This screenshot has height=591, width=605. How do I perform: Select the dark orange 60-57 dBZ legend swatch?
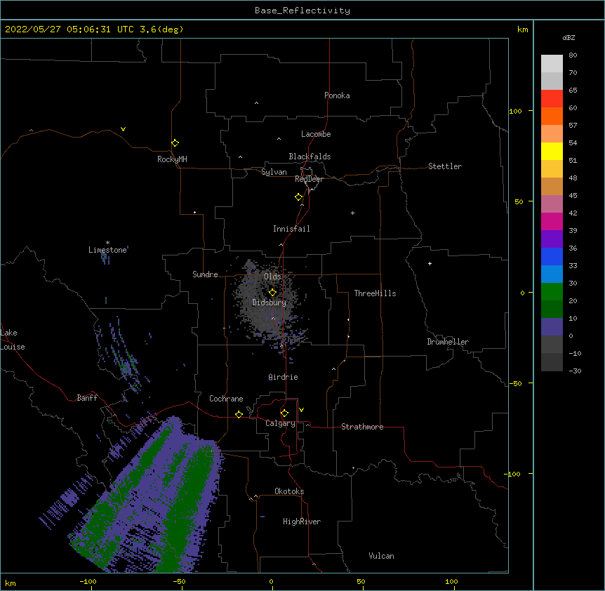[552, 117]
